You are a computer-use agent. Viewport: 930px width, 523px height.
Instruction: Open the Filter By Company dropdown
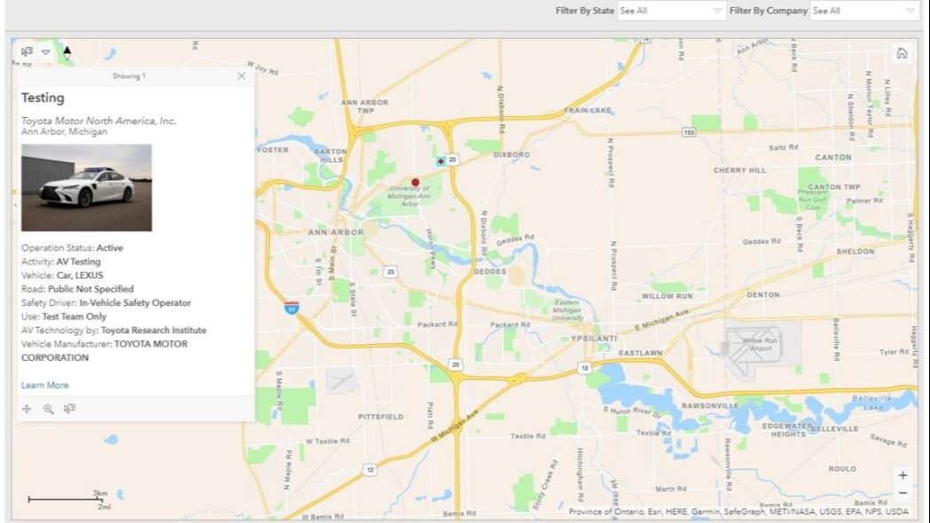point(864,11)
